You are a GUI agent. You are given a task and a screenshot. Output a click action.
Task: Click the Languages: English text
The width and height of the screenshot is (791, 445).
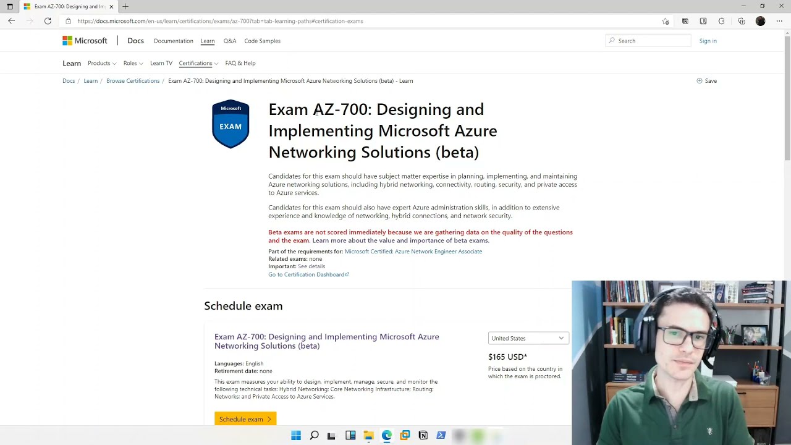[x=239, y=363]
